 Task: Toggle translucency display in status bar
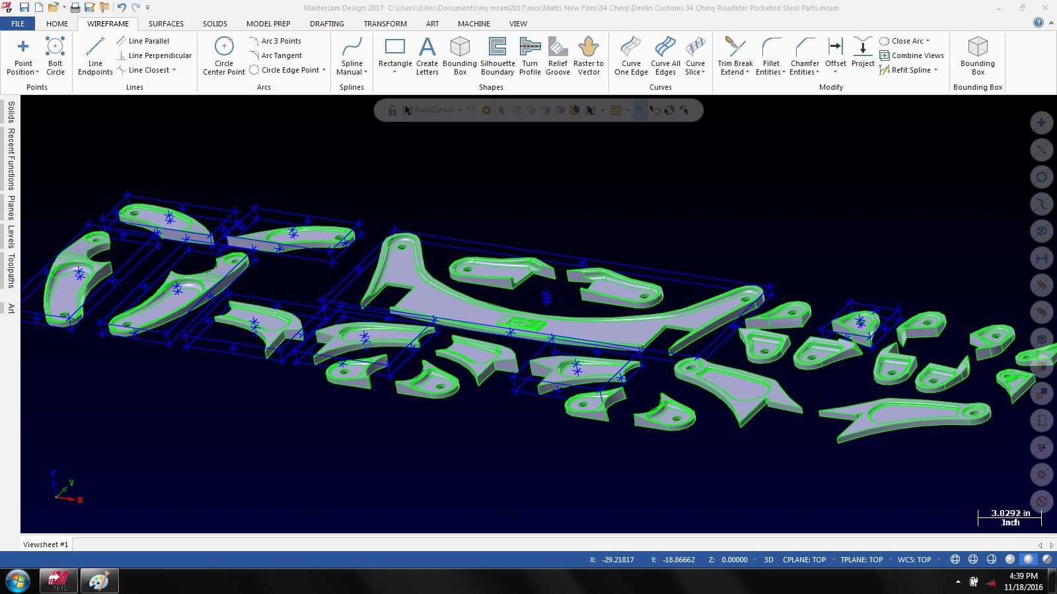tap(1047, 559)
